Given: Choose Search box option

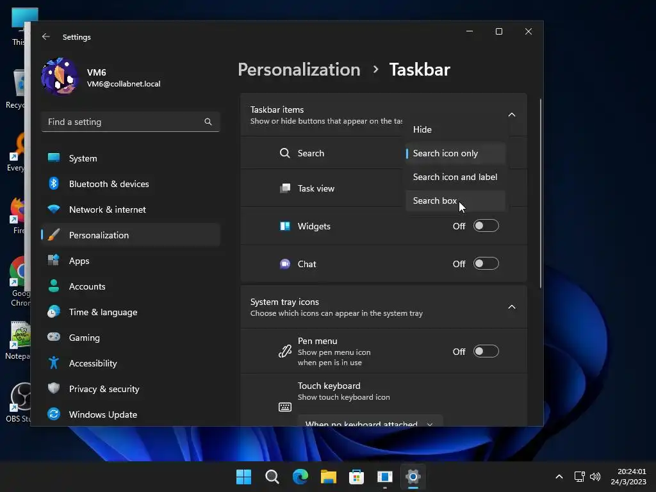Looking at the screenshot, I should pos(455,201).
